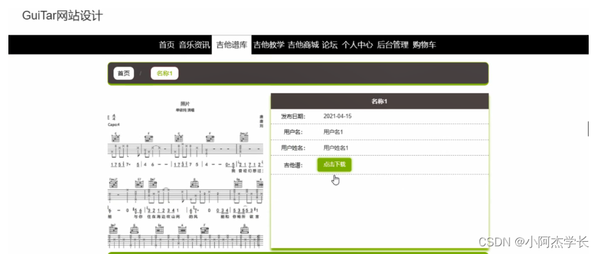Click the 名称1 breadcrumb pill
The image size is (599, 254).
164,73
